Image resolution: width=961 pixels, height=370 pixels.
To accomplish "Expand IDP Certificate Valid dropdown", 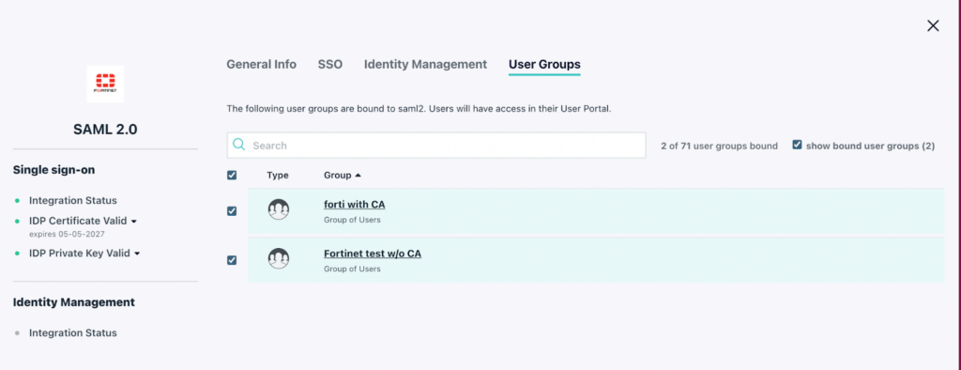I will pyautogui.click(x=133, y=221).
